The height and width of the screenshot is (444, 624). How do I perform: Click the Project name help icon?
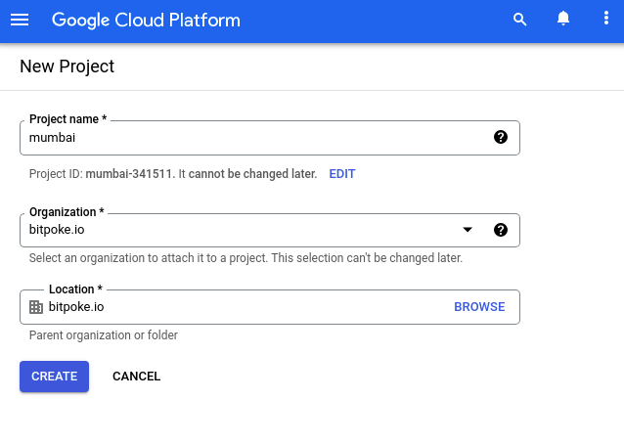tap(500, 137)
